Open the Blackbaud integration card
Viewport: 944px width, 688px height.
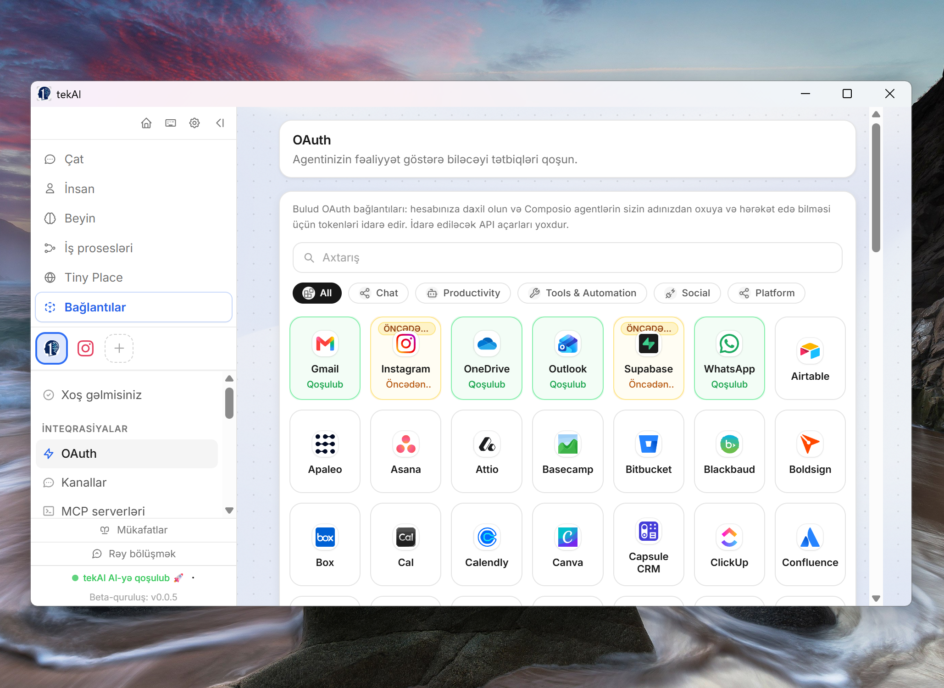pos(729,451)
